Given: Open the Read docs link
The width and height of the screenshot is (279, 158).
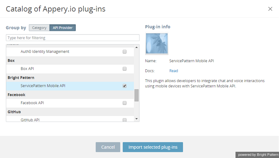Looking at the screenshot, I should [174, 71].
